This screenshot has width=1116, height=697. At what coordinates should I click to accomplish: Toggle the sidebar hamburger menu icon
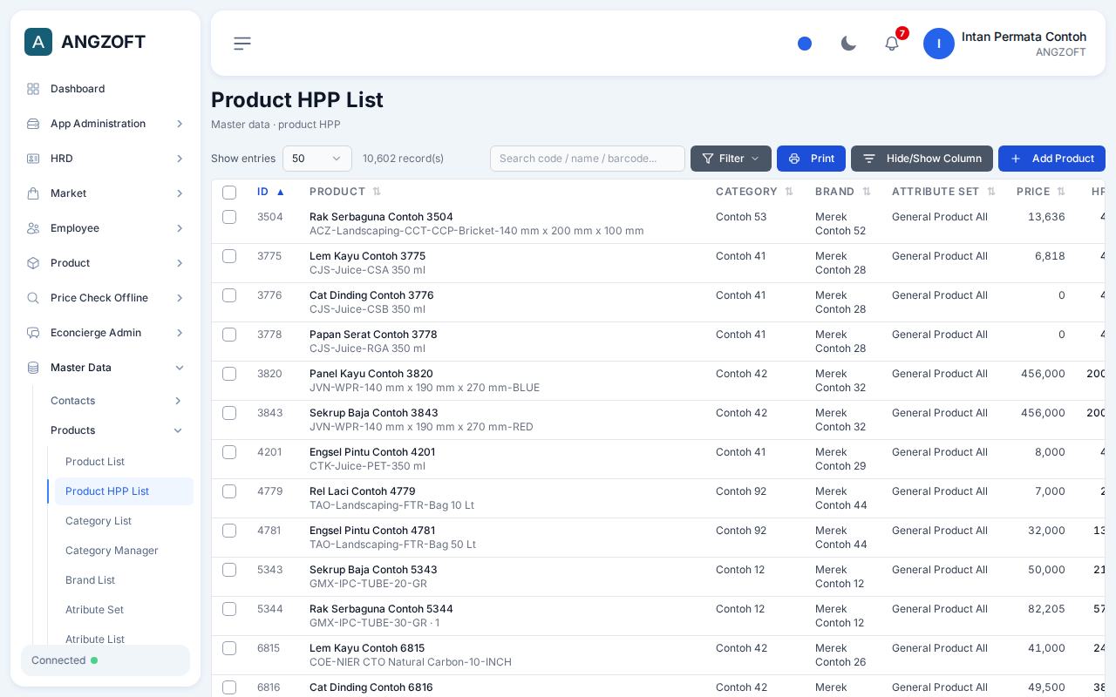[242, 44]
